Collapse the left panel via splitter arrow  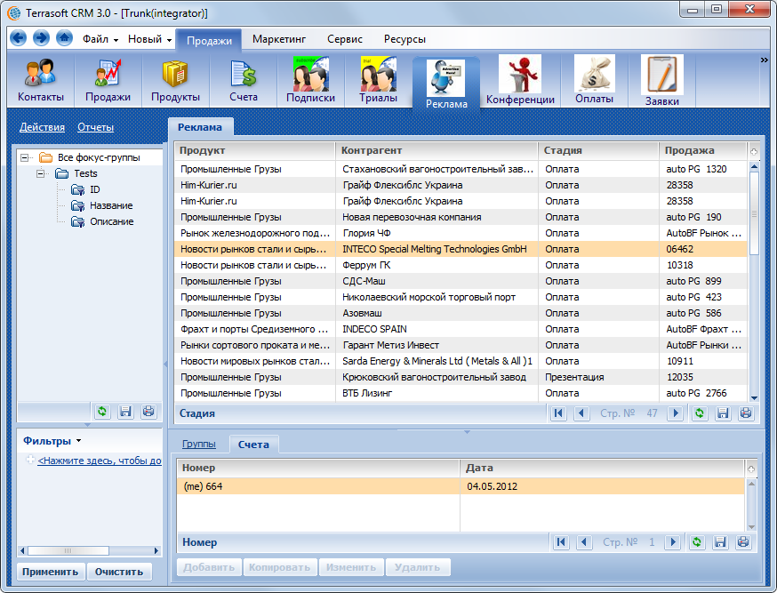point(165,364)
